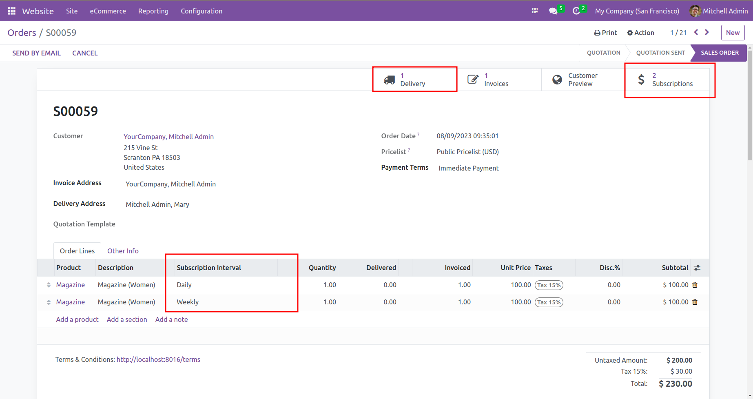Viewport: 753px width, 399px height.
Task: Click Add a product link
Action: point(77,319)
